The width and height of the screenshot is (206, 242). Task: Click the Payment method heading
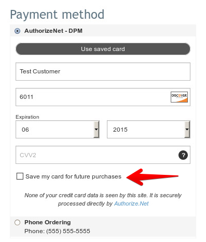[57, 15]
